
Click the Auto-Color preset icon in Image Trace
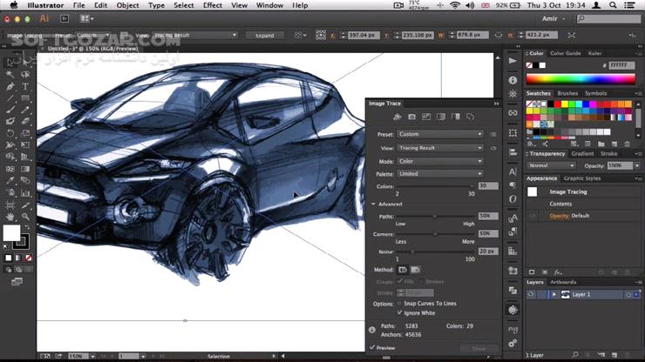click(397, 117)
